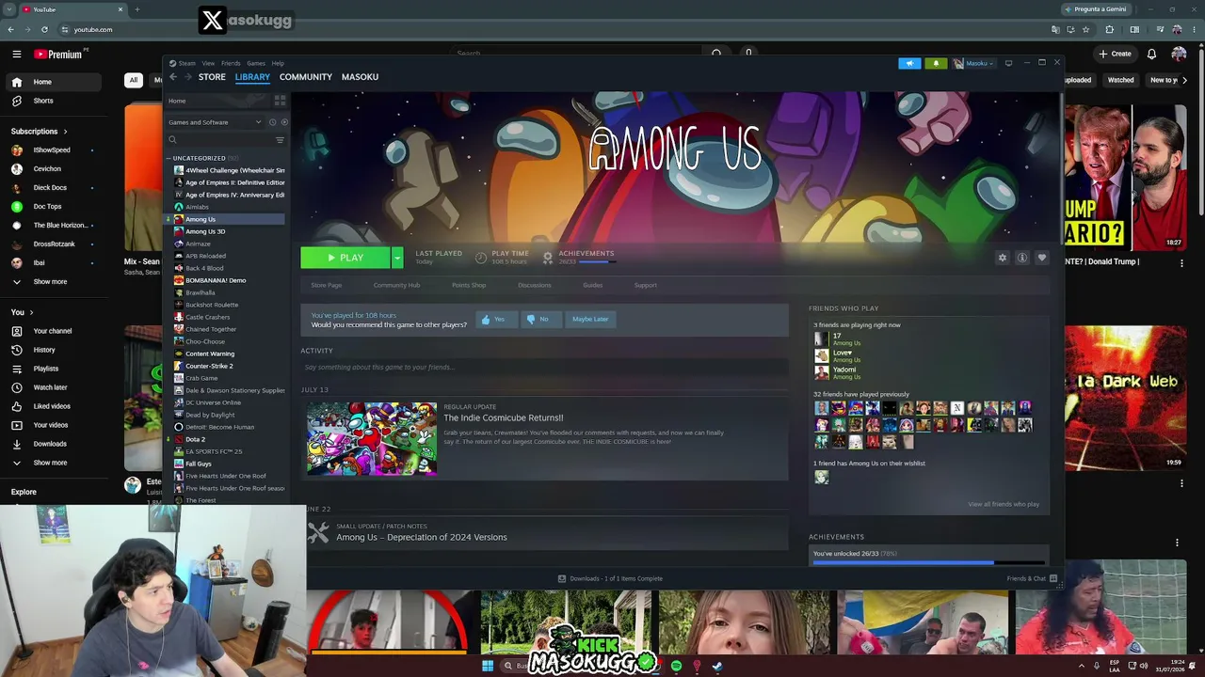Open the Windows Start menu

point(488,666)
